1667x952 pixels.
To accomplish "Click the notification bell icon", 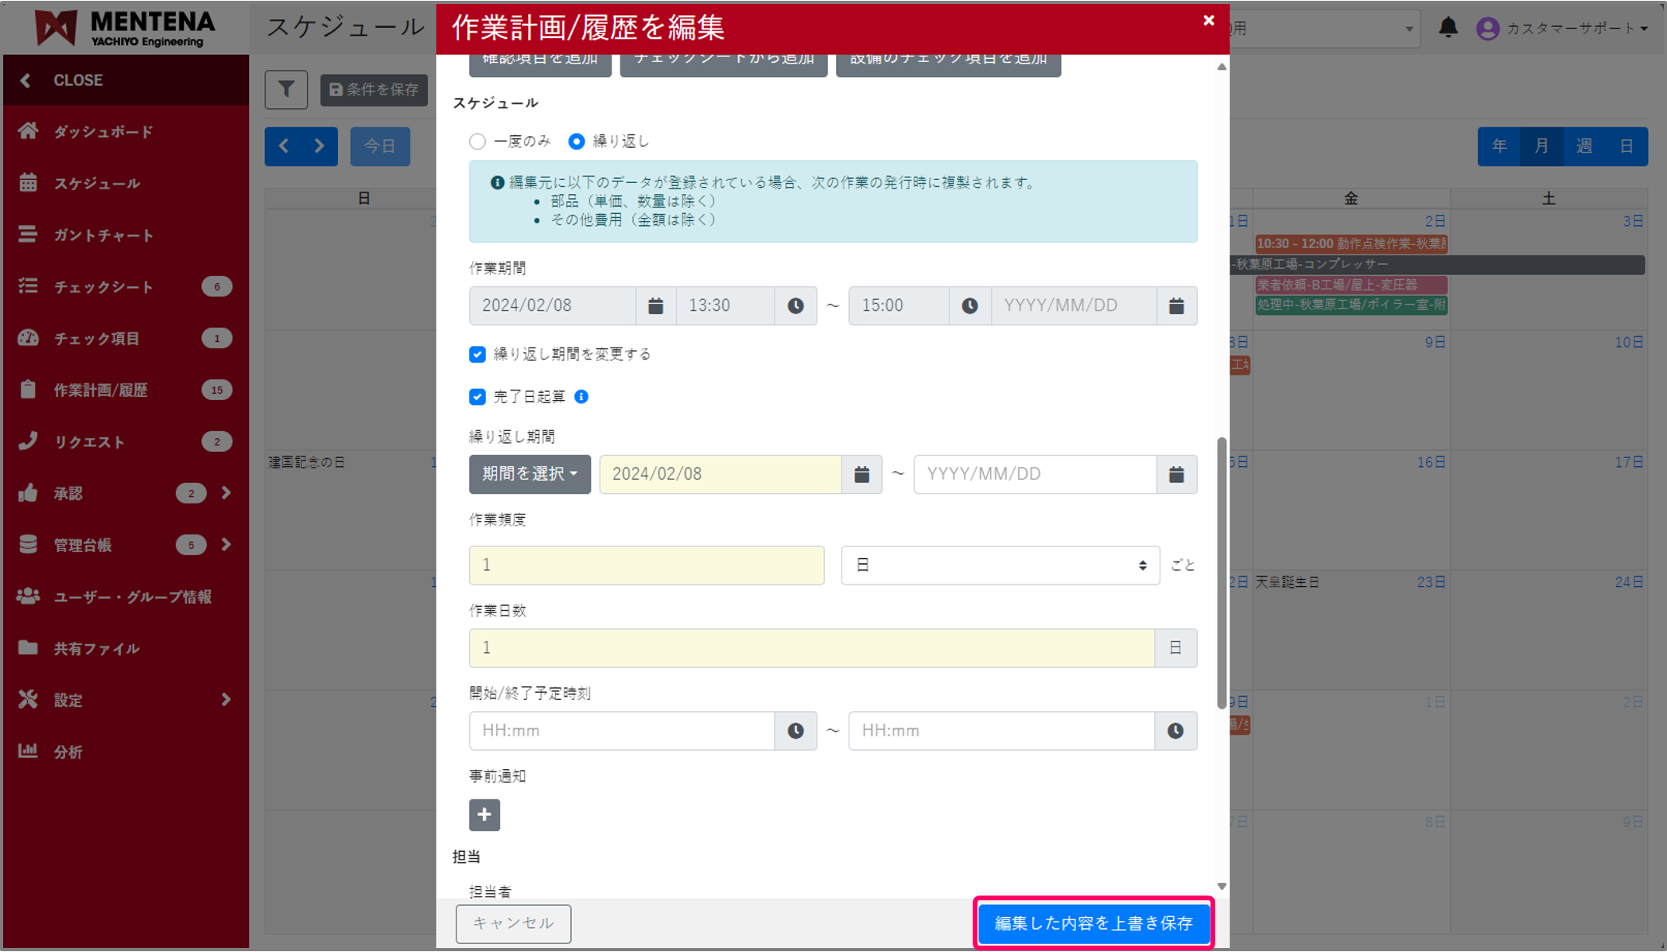I will click(x=1448, y=28).
